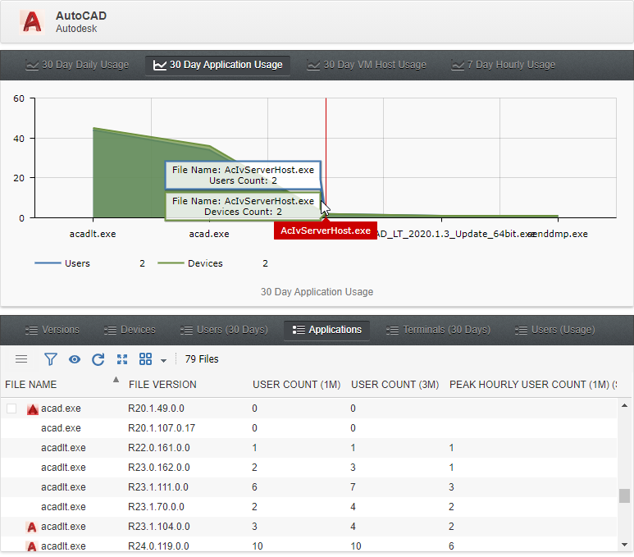Click the 79 Files count label

tap(202, 359)
